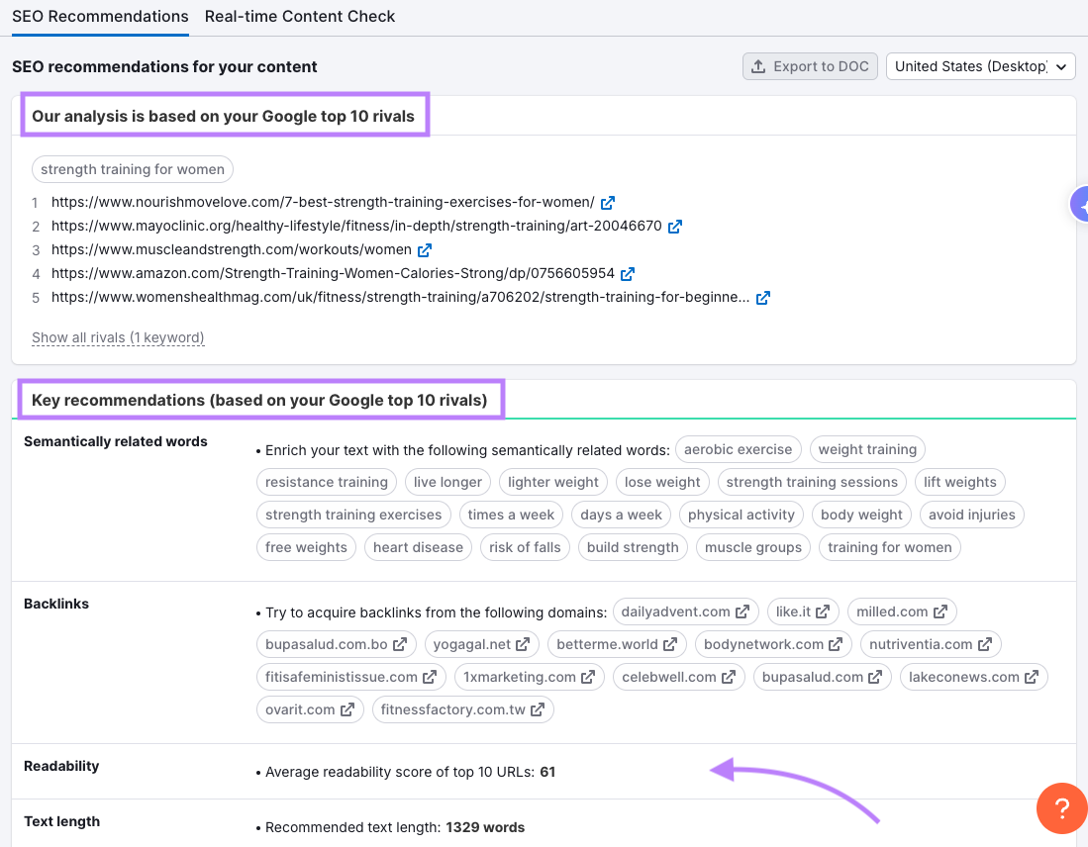Open milled.com backlink external link icon
This screenshot has height=847, width=1088.
pyautogui.click(x=941, y=611)
